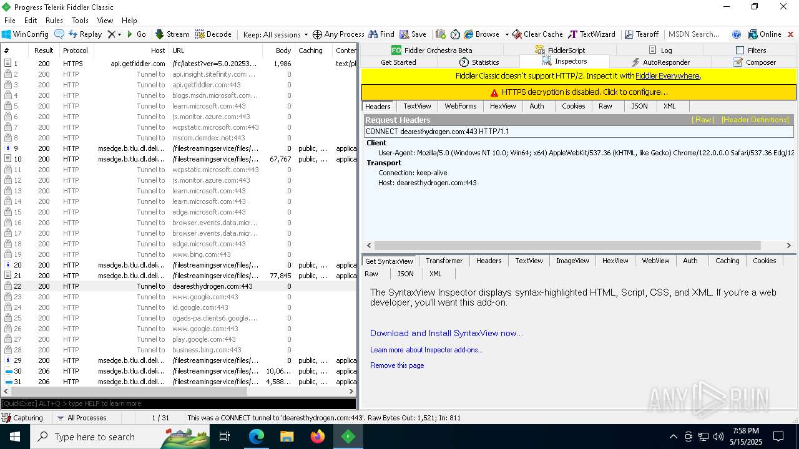Click the MSDN Search field
Screen dimensions: 799x449
pos(695,34)
